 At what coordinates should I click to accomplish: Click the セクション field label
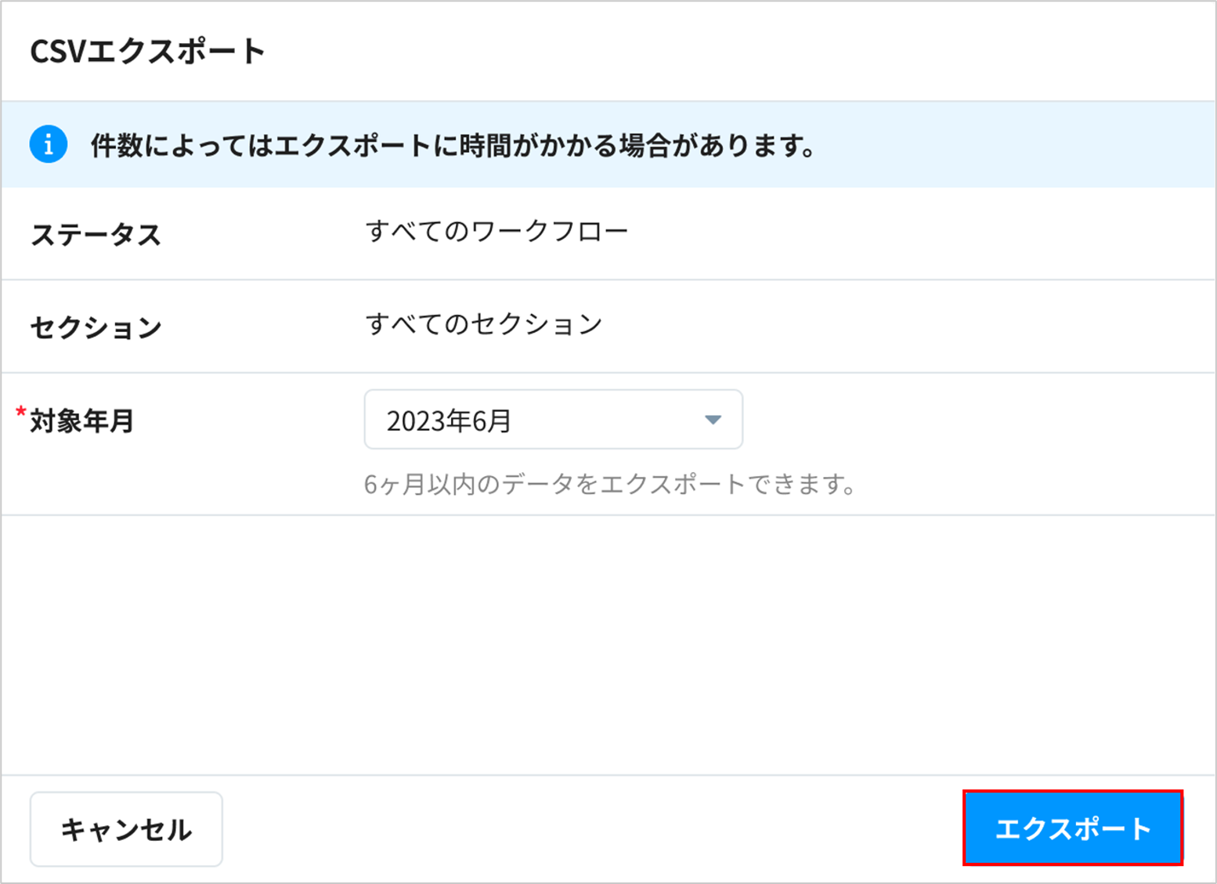96,327
